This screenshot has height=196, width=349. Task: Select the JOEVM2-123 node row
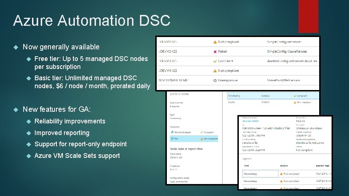238,52
